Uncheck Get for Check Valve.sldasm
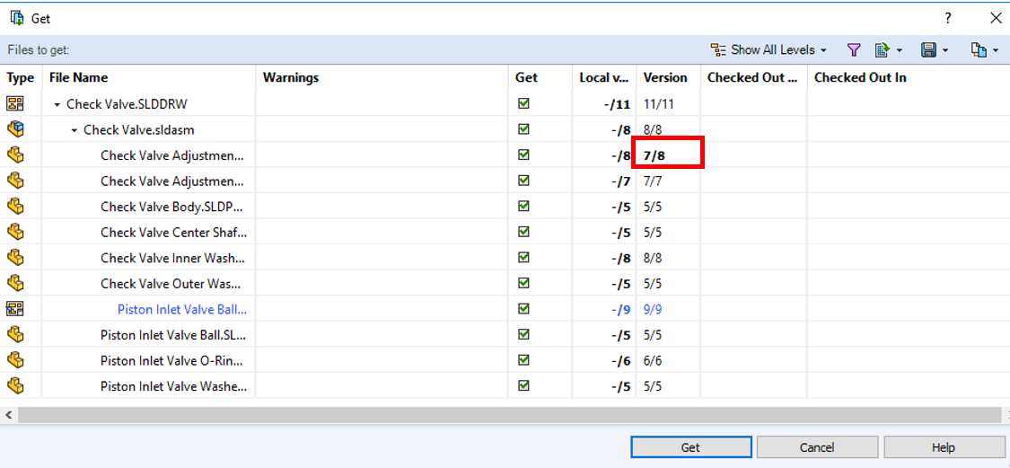Viewport: 1010px width, 468px height. (x=523, y=129)
